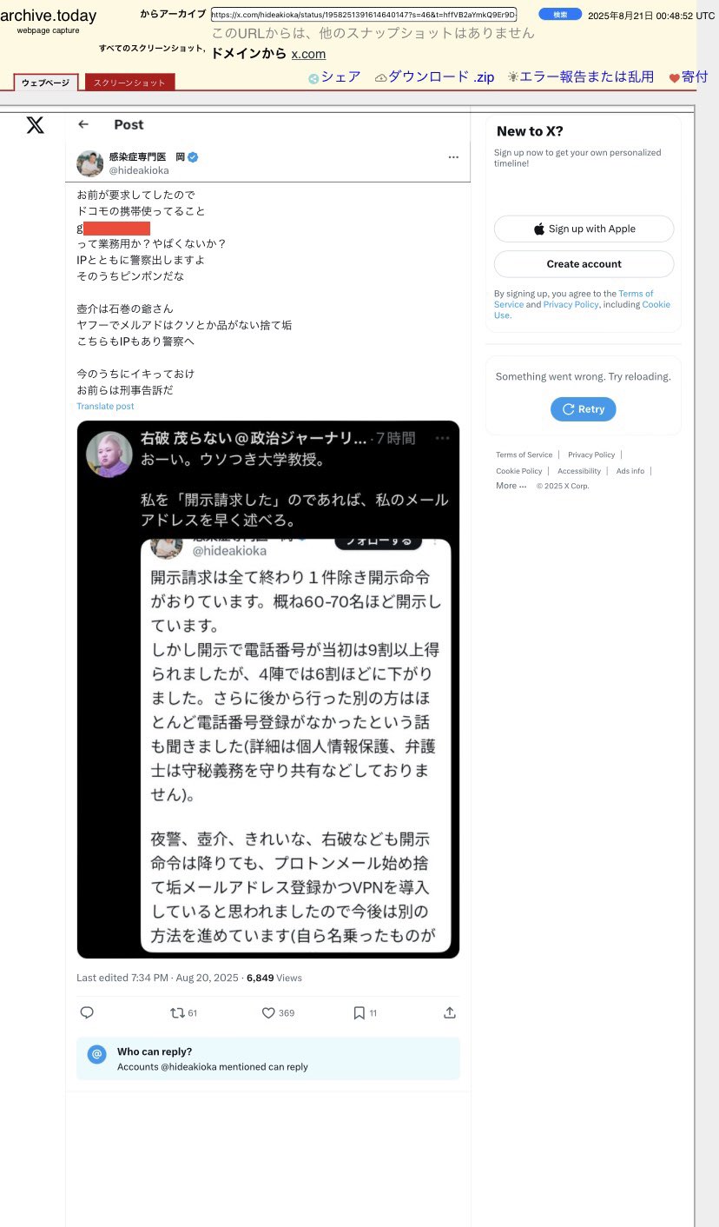Click the Create account button
This screenshot has height=1227, width=719.
coord(584,264)
